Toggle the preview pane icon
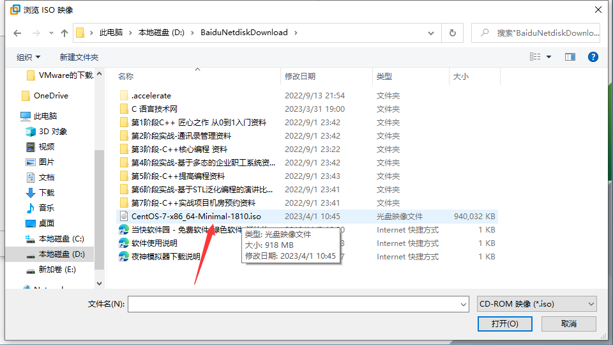 pyautogui.click(x=570, y=57)
